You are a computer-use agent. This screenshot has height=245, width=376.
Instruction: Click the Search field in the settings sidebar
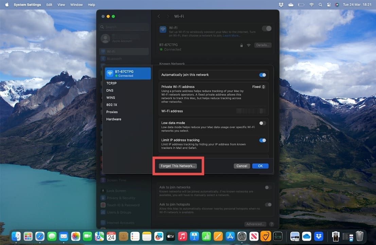[124, 27]
